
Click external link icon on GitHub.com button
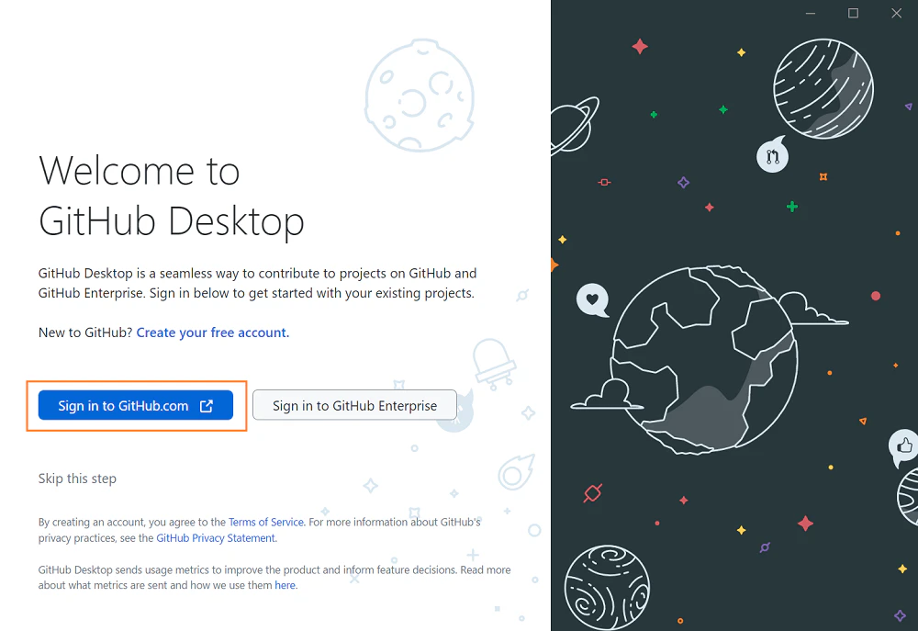[x=207, y=406]
